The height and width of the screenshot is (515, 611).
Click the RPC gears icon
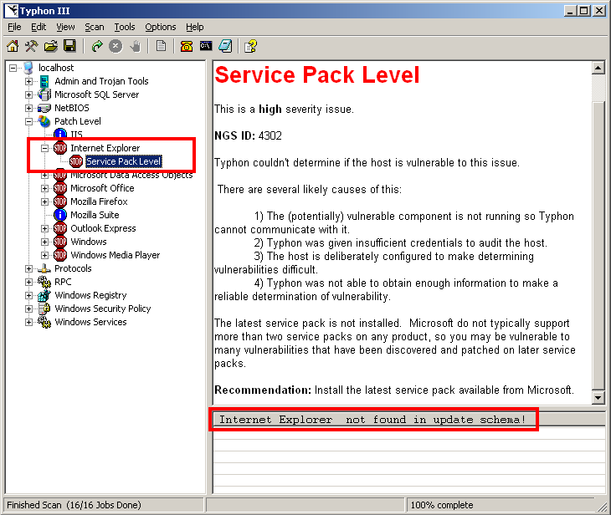click(44, 282)
